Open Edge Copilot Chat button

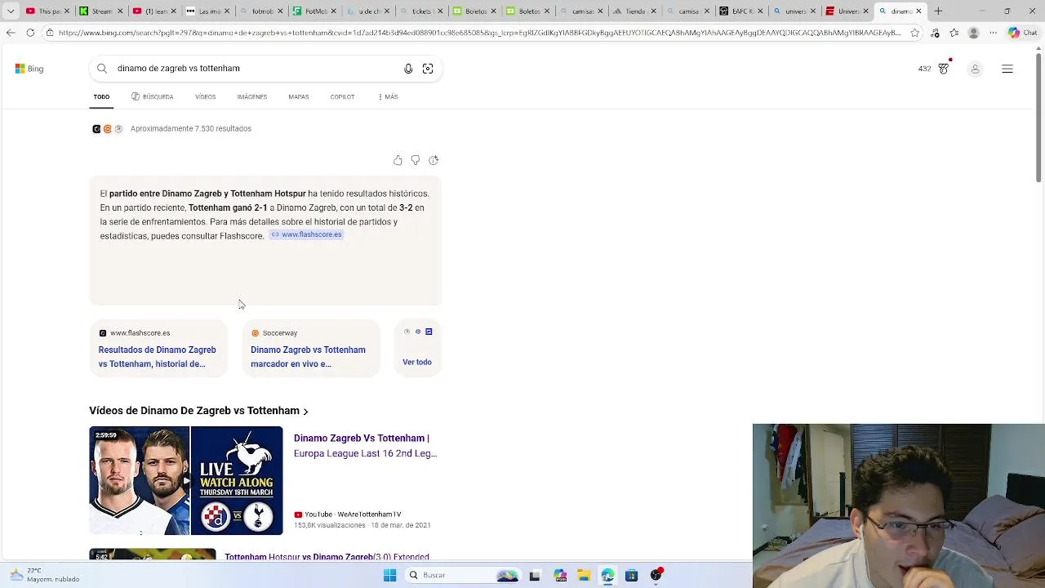pyautogui.click(x=1021, y=33)
